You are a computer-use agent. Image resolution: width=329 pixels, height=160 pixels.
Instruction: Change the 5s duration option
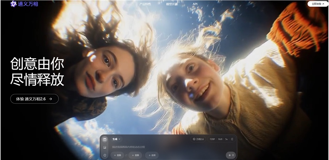click(x=226, y=139)
